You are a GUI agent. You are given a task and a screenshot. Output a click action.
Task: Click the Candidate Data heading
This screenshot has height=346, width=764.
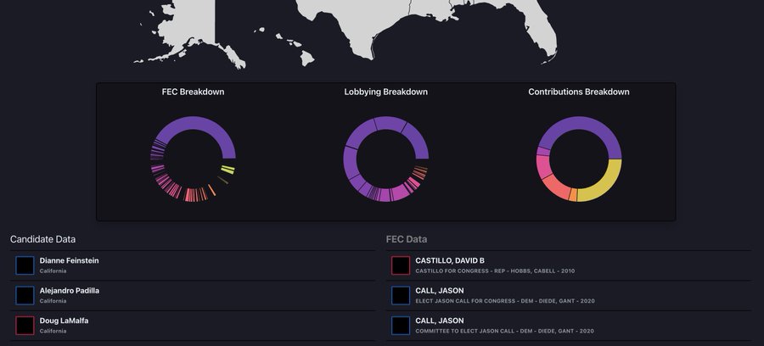[43, 239]
